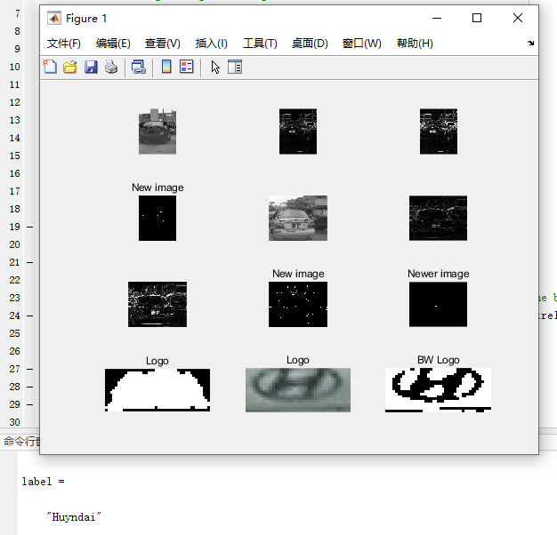The image size is (557, 535).
Task: Click the MATLAB logo in title bar
Action: [54, 18]
